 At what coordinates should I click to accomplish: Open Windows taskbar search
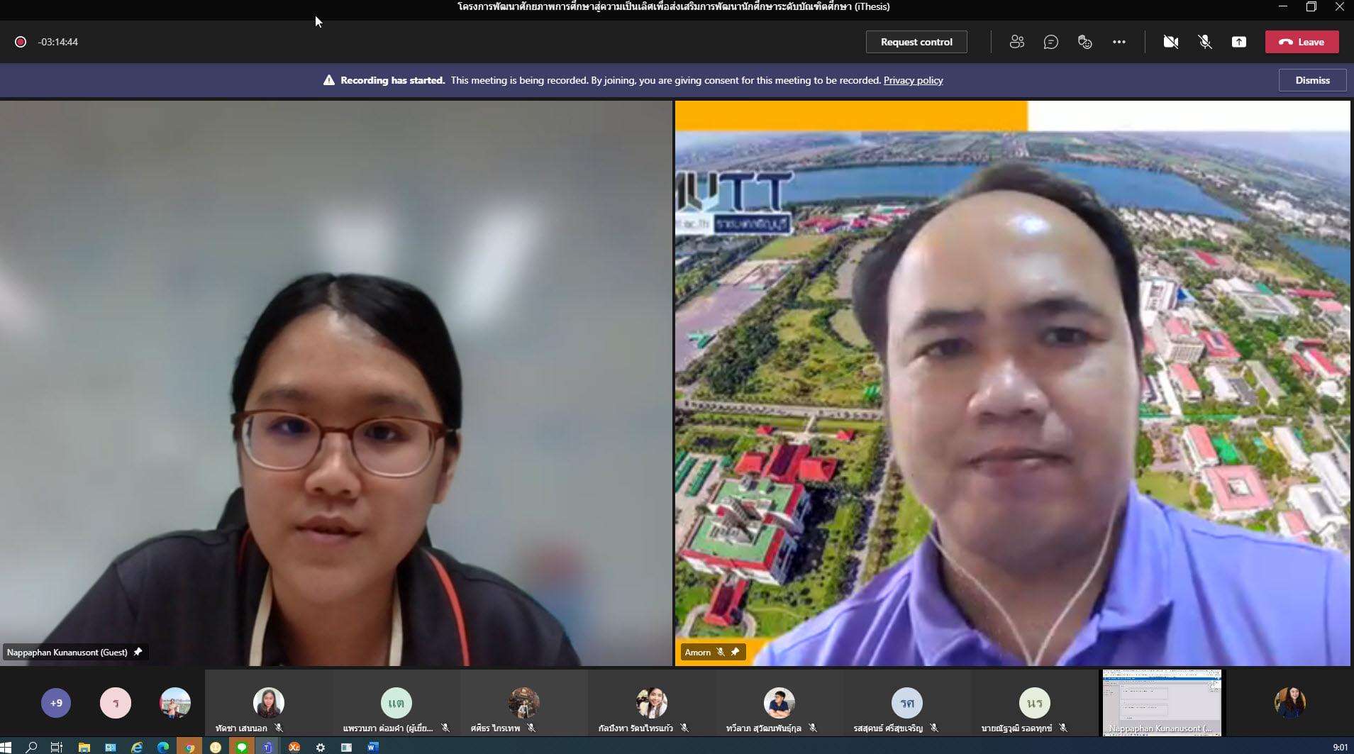point(31,747)
